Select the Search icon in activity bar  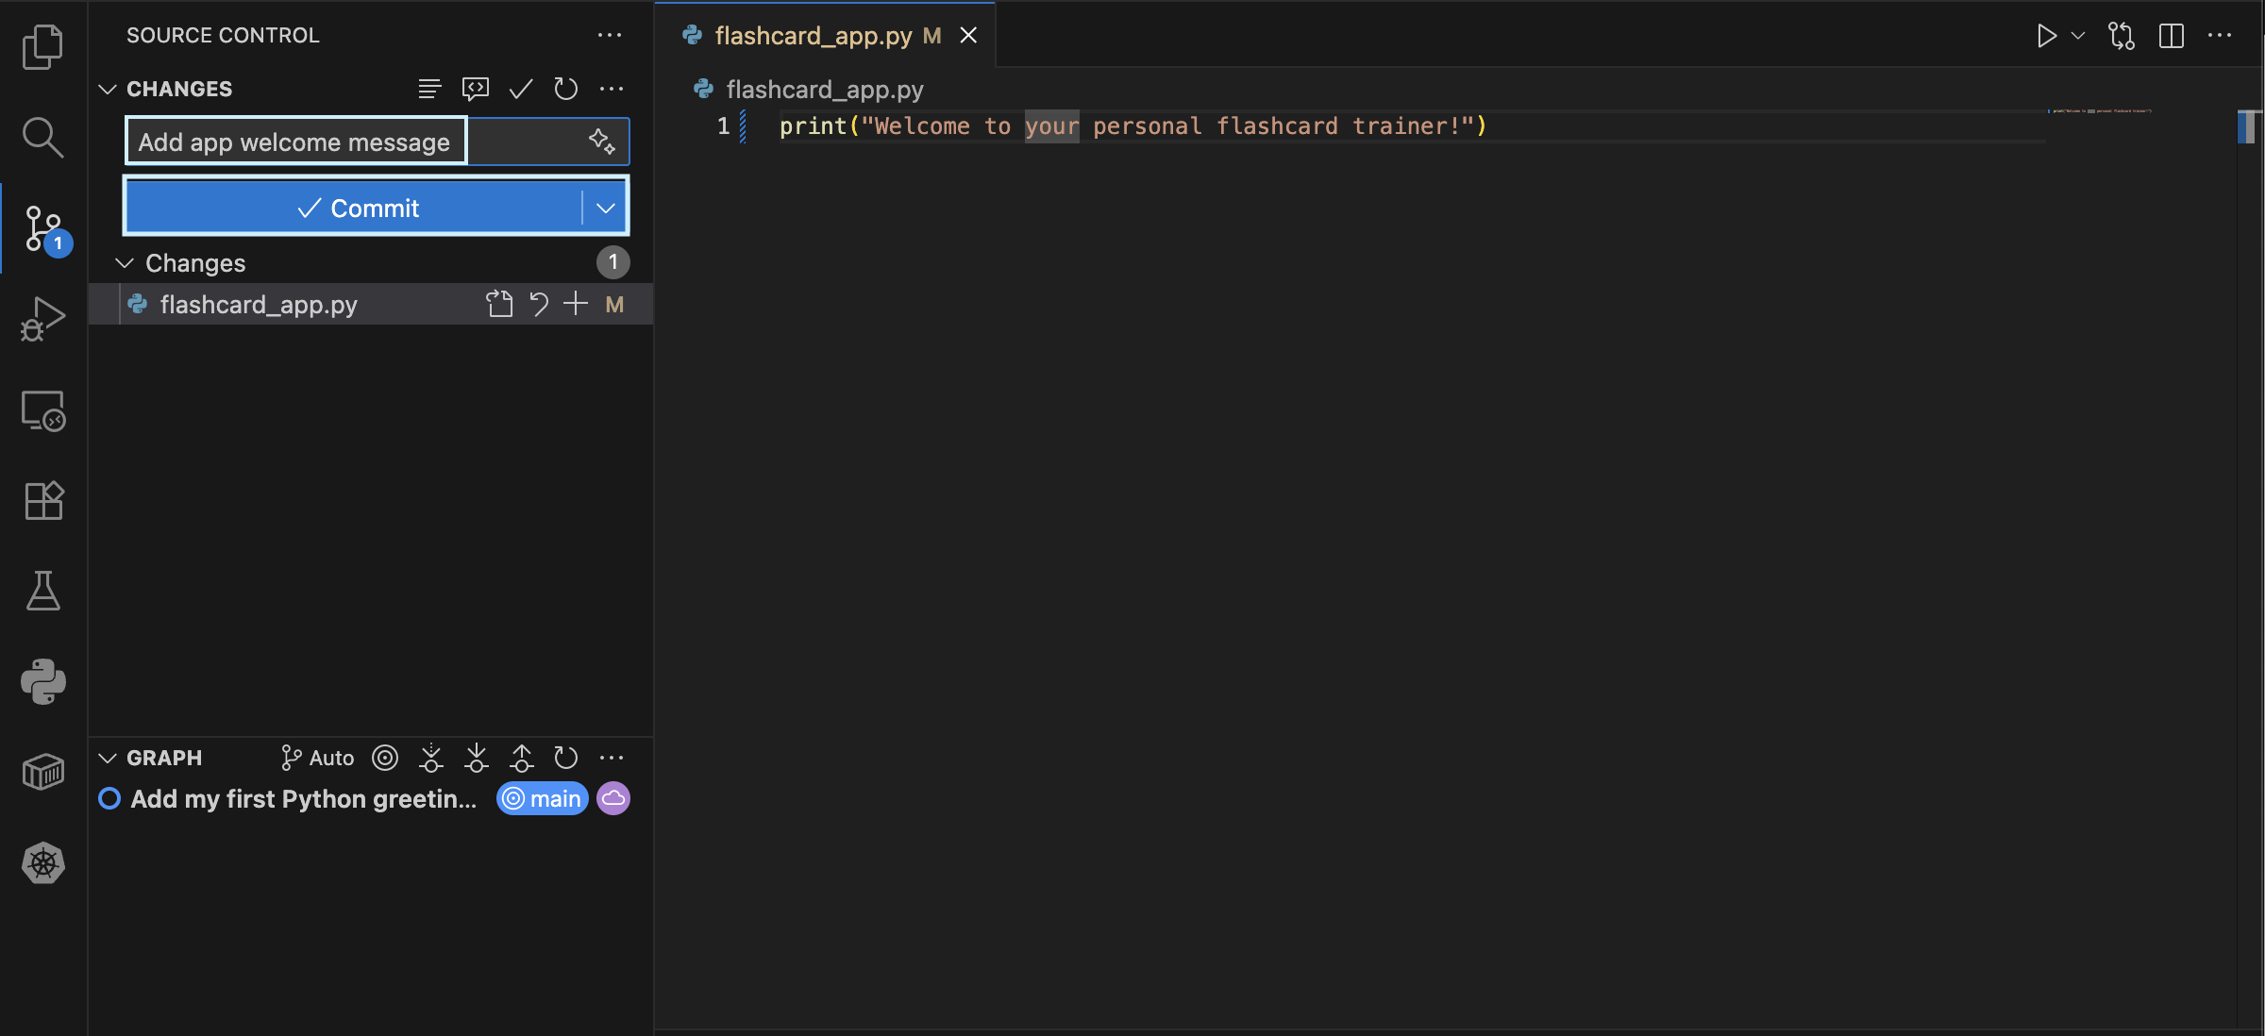tap(42, 137)
